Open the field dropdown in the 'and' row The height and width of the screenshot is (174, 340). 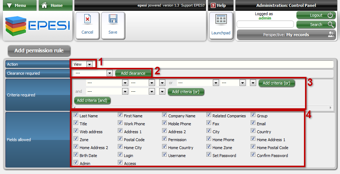point(107,91)
